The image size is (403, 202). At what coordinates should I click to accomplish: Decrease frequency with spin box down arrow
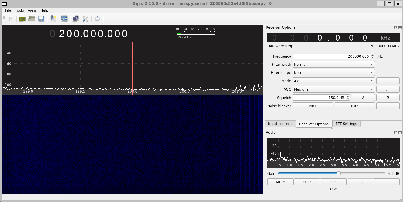coord(373,58)
